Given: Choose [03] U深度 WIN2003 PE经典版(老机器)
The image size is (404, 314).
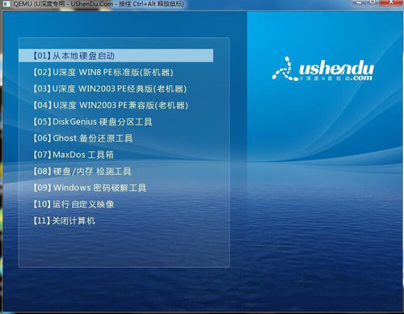Looking at the screenshot, I should click(110, 89).
